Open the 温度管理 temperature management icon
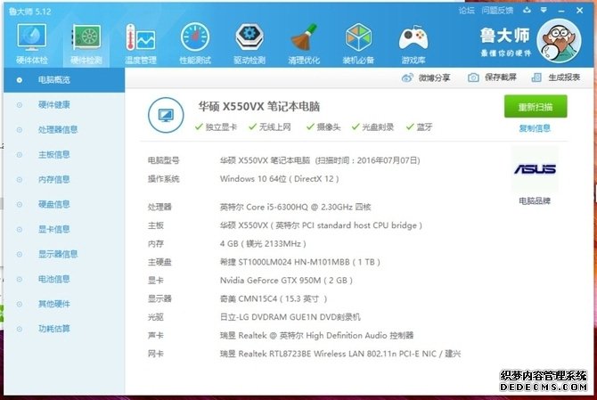 140,43
